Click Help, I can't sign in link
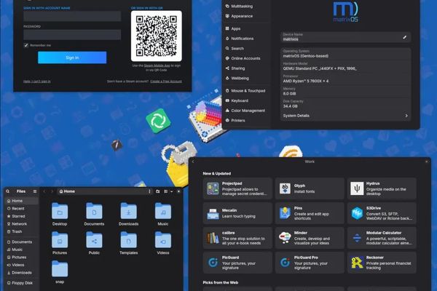 coord(37,81)
